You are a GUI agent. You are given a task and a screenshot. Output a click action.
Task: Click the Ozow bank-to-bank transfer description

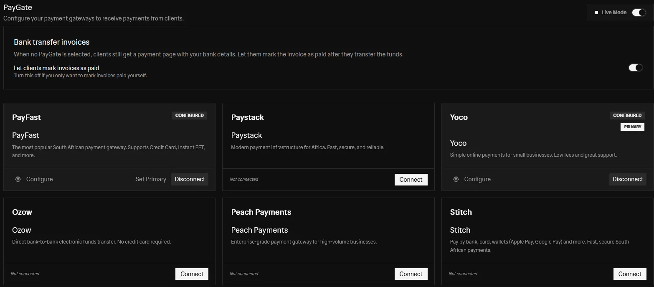91,242
